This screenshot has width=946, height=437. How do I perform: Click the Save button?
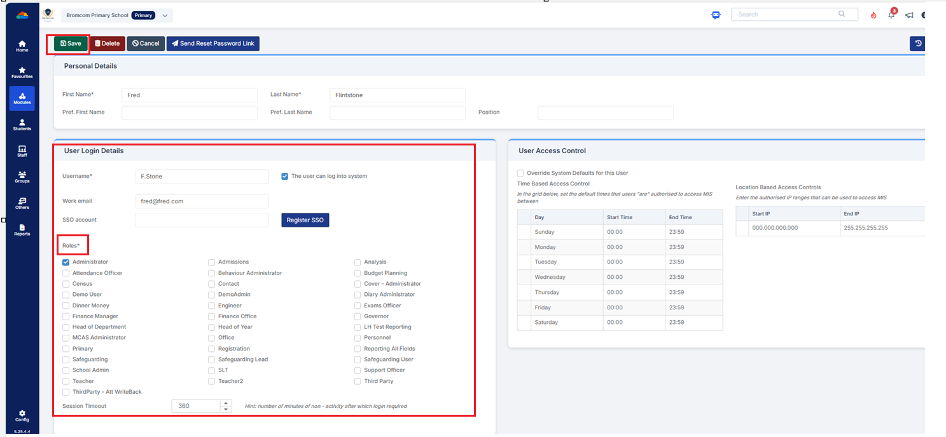tap(71, 43)
